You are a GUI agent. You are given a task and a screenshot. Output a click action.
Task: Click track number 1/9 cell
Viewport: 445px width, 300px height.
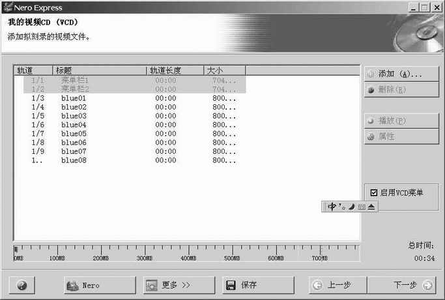coord(38,151)
